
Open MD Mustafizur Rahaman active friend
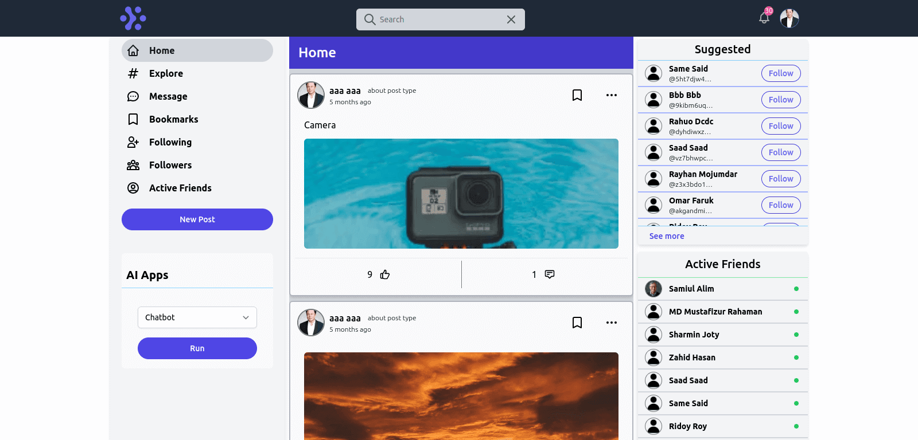click(723, 312)
